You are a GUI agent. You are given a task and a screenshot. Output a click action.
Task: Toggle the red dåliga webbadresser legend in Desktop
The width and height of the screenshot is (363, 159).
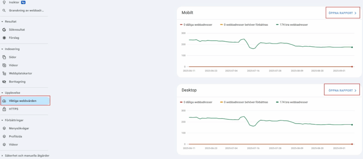(196, 102)
